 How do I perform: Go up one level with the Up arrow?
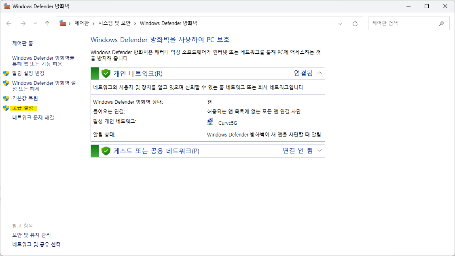47,23
